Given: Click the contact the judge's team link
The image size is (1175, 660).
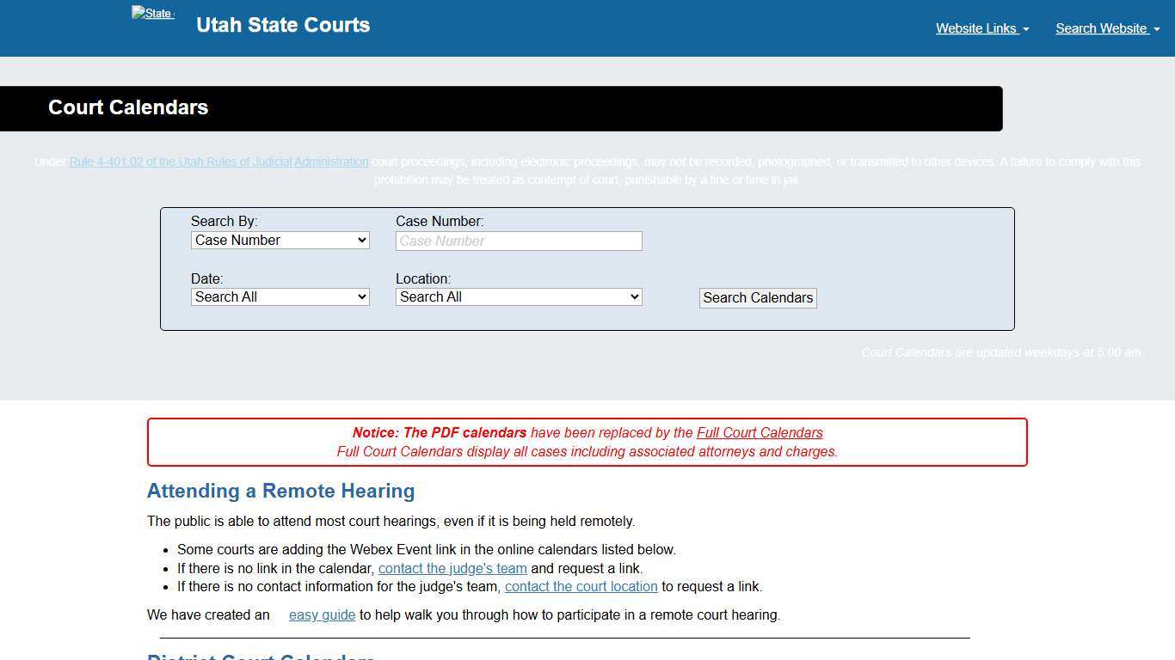Looking at the screenshot, I should pyautogui.click(x=453, y=568).
